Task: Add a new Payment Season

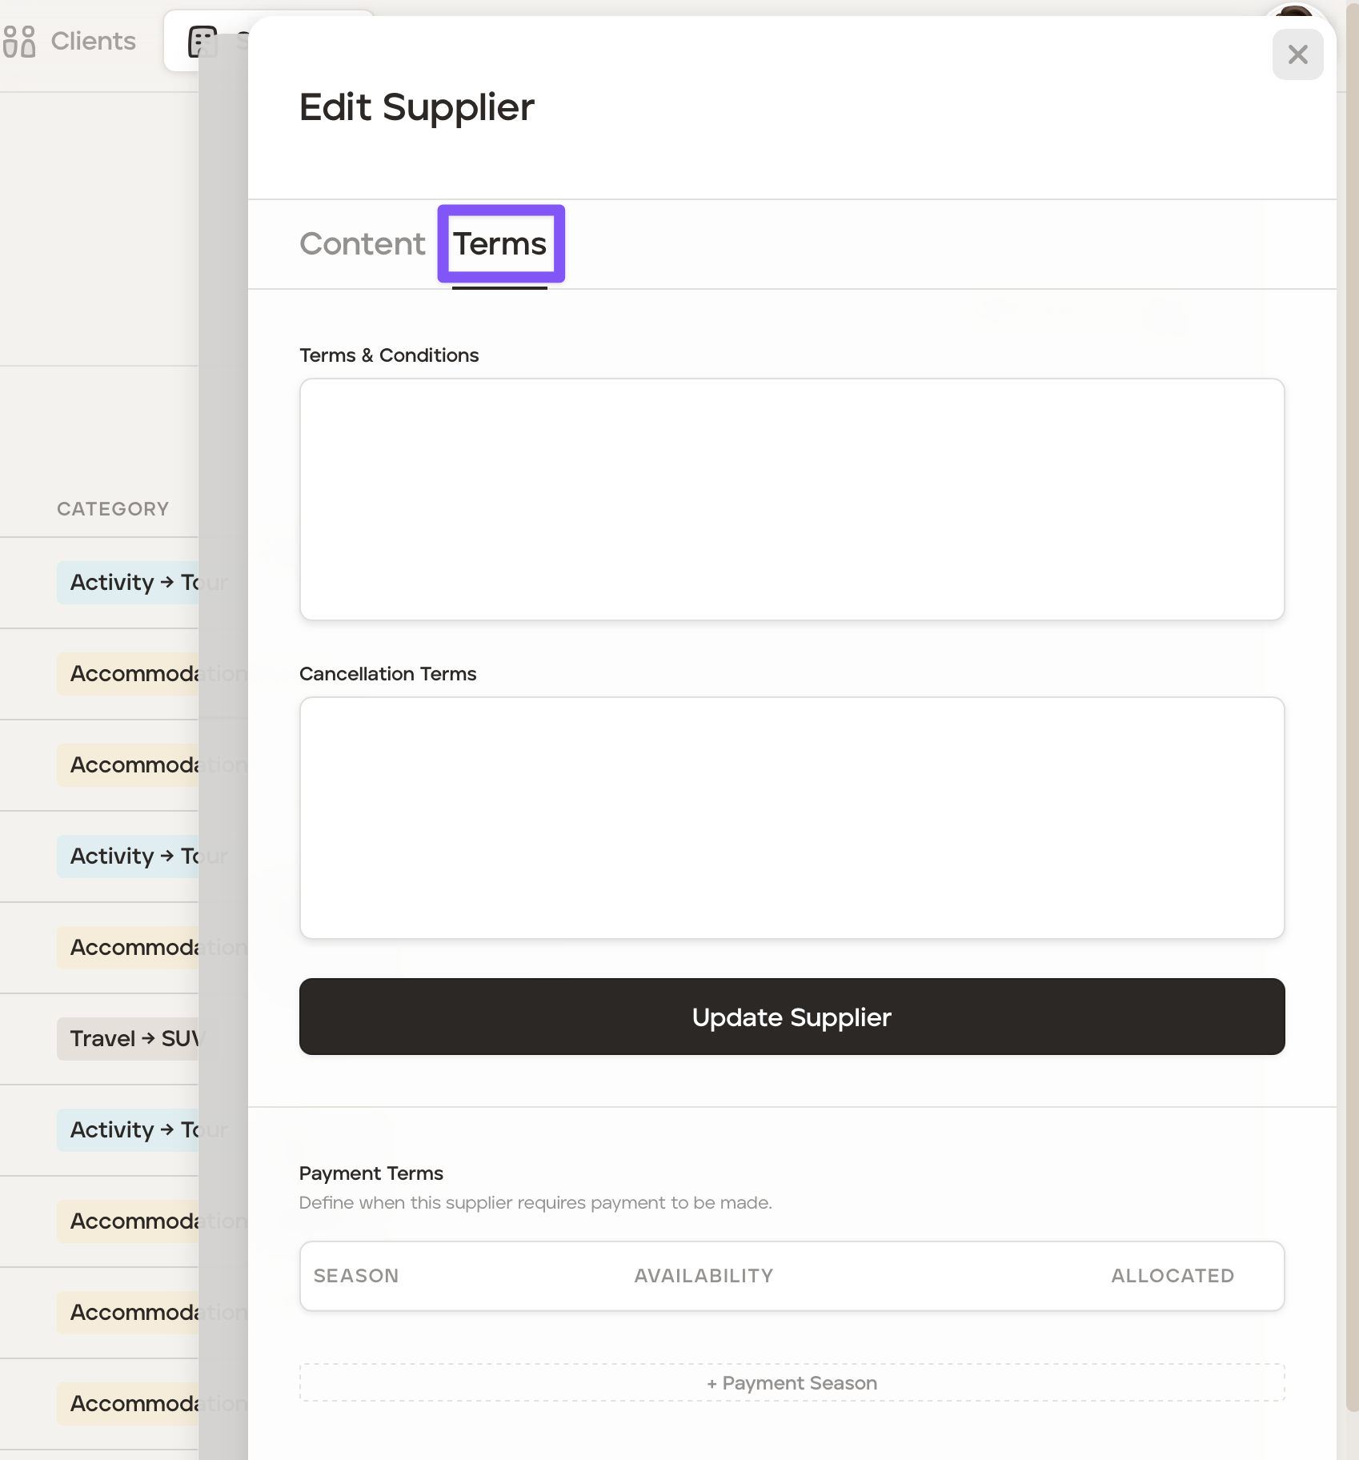Action: point(792,1383)
